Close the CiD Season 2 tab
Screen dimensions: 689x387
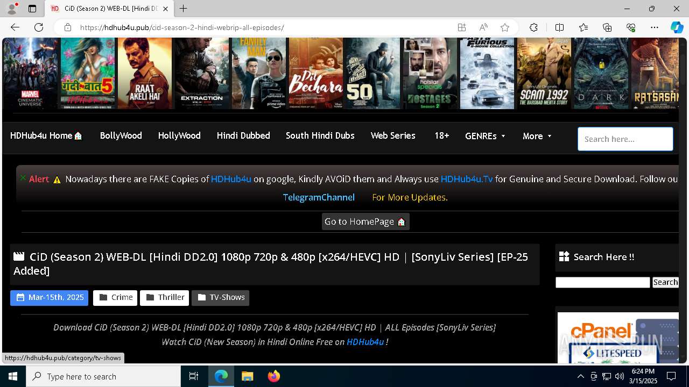point(165,9)
